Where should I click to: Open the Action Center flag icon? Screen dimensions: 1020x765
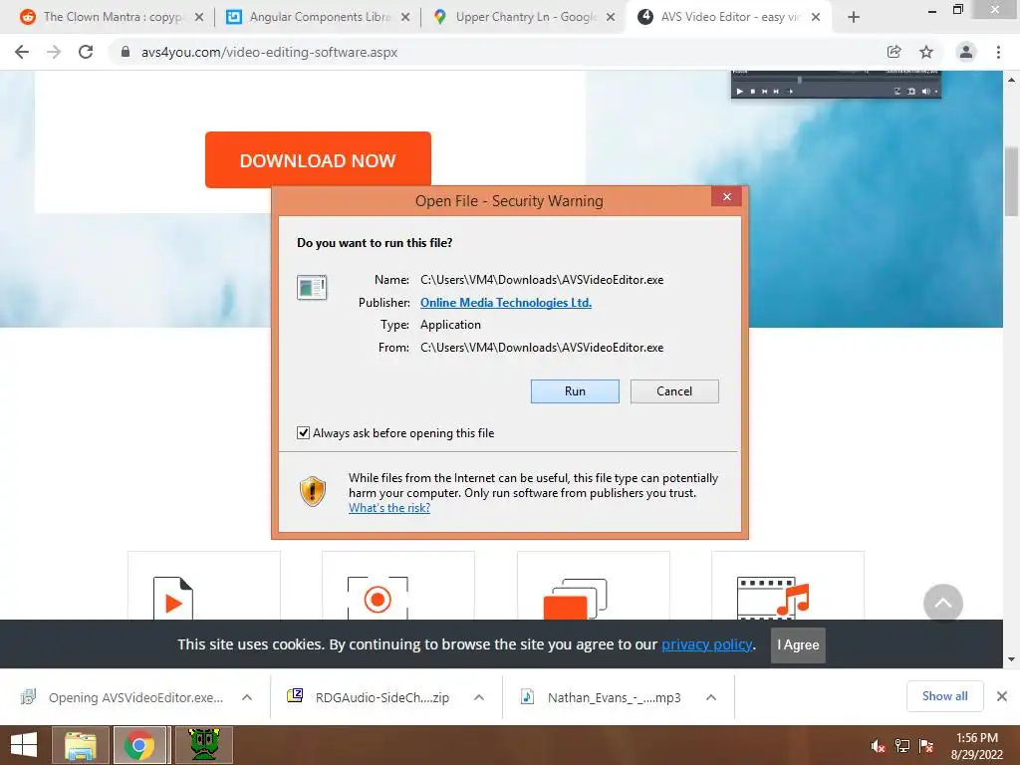tap(926, 746)
